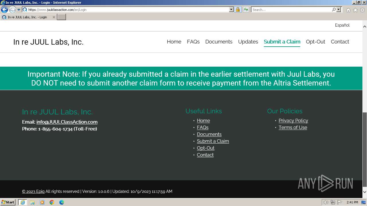
Task: Click the search magnifier icon
Action: [334, 9]
